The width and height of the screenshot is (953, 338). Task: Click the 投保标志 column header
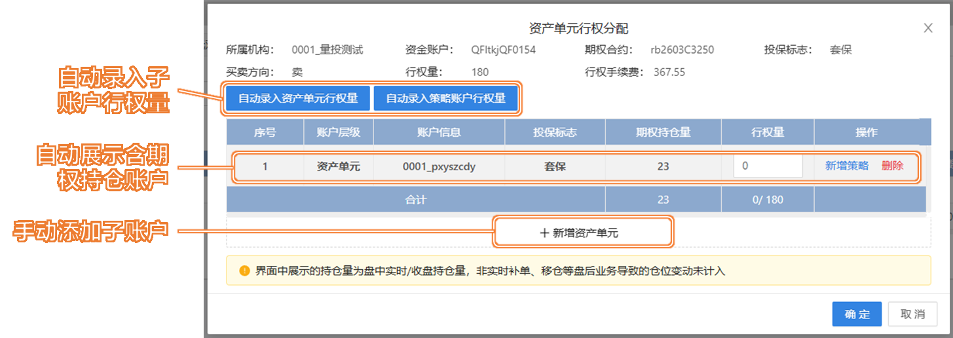(x=555, y=132)
